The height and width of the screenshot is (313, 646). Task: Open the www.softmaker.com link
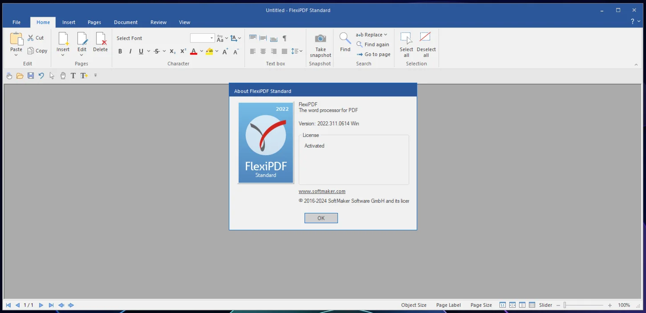click(x=322, y=191)
